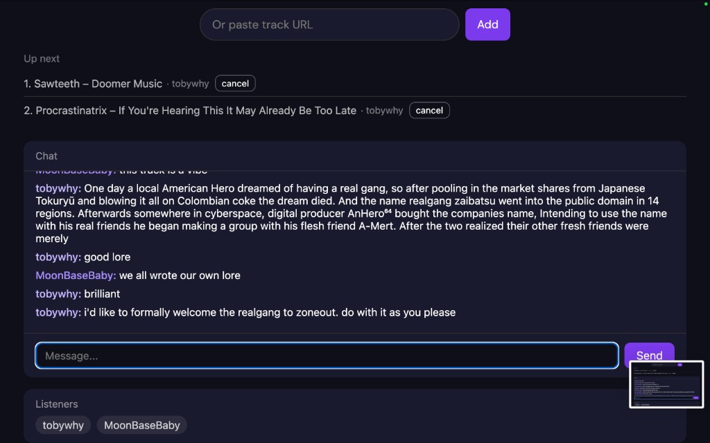Screen dimensions: 710x443
Task: Click the 'brilliant' chat message
Action: coord(102,294)
